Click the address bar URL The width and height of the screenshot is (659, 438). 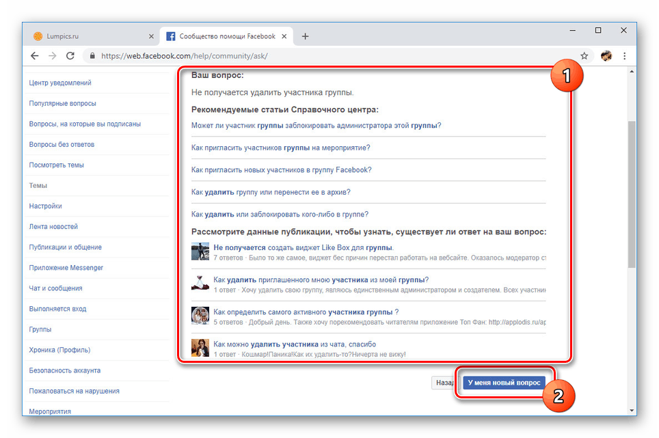[185, 56]
